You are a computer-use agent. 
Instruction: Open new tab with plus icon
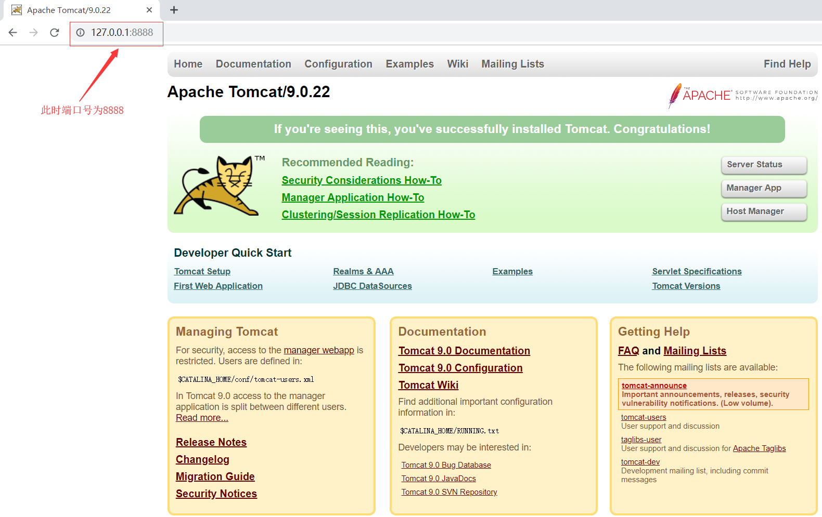(174, 10)
